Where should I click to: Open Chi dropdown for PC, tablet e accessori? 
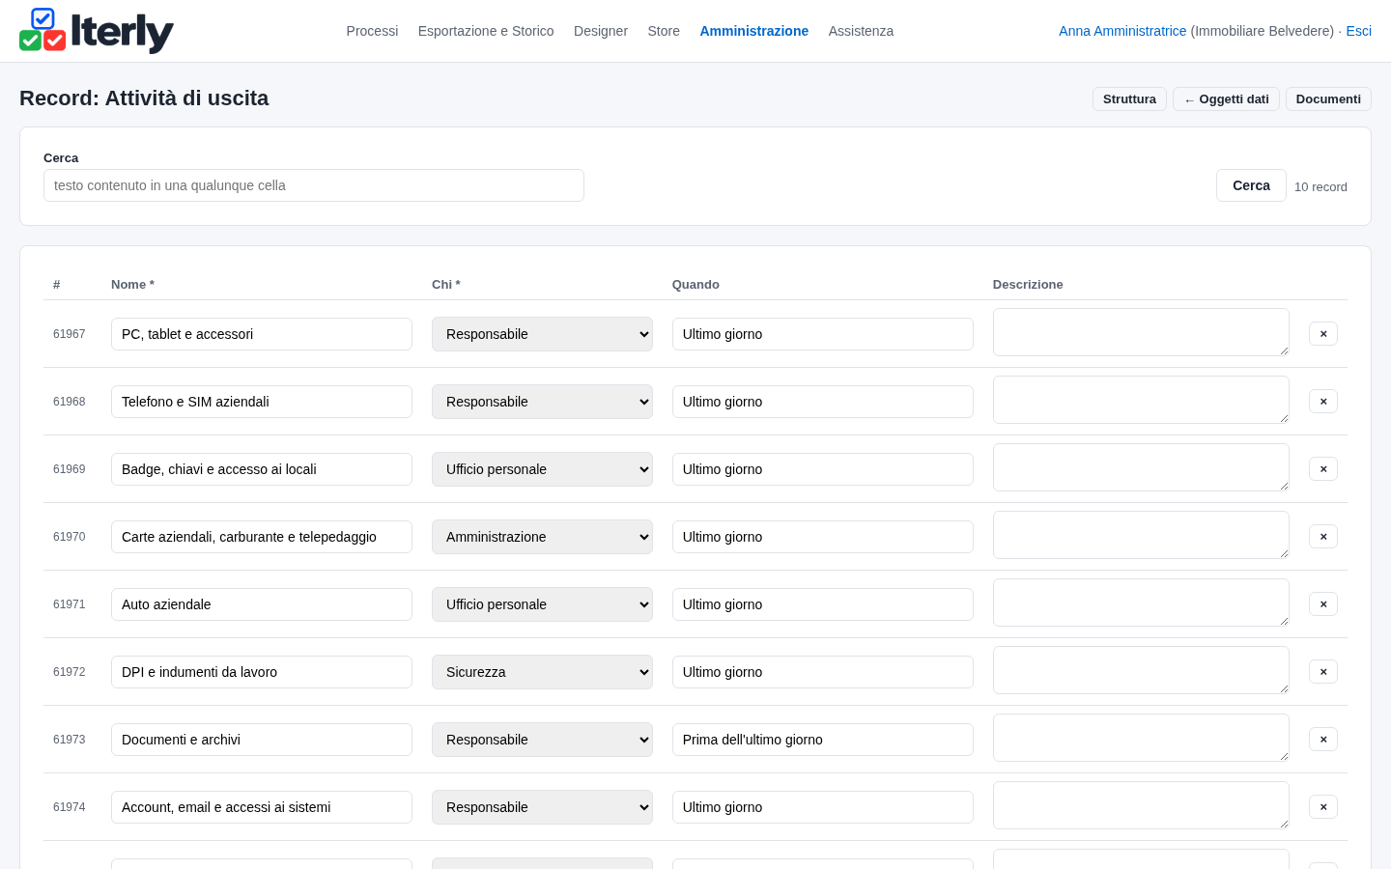point(542,334)
